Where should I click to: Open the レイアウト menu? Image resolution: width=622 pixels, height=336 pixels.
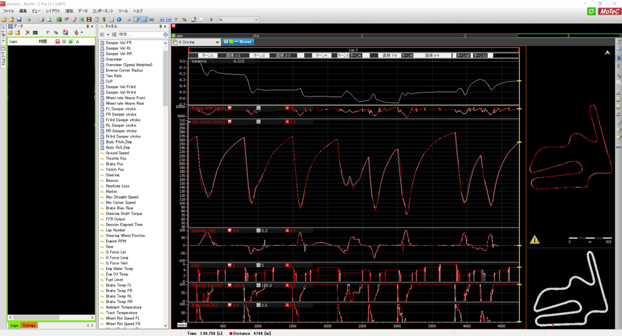point(53,11)
